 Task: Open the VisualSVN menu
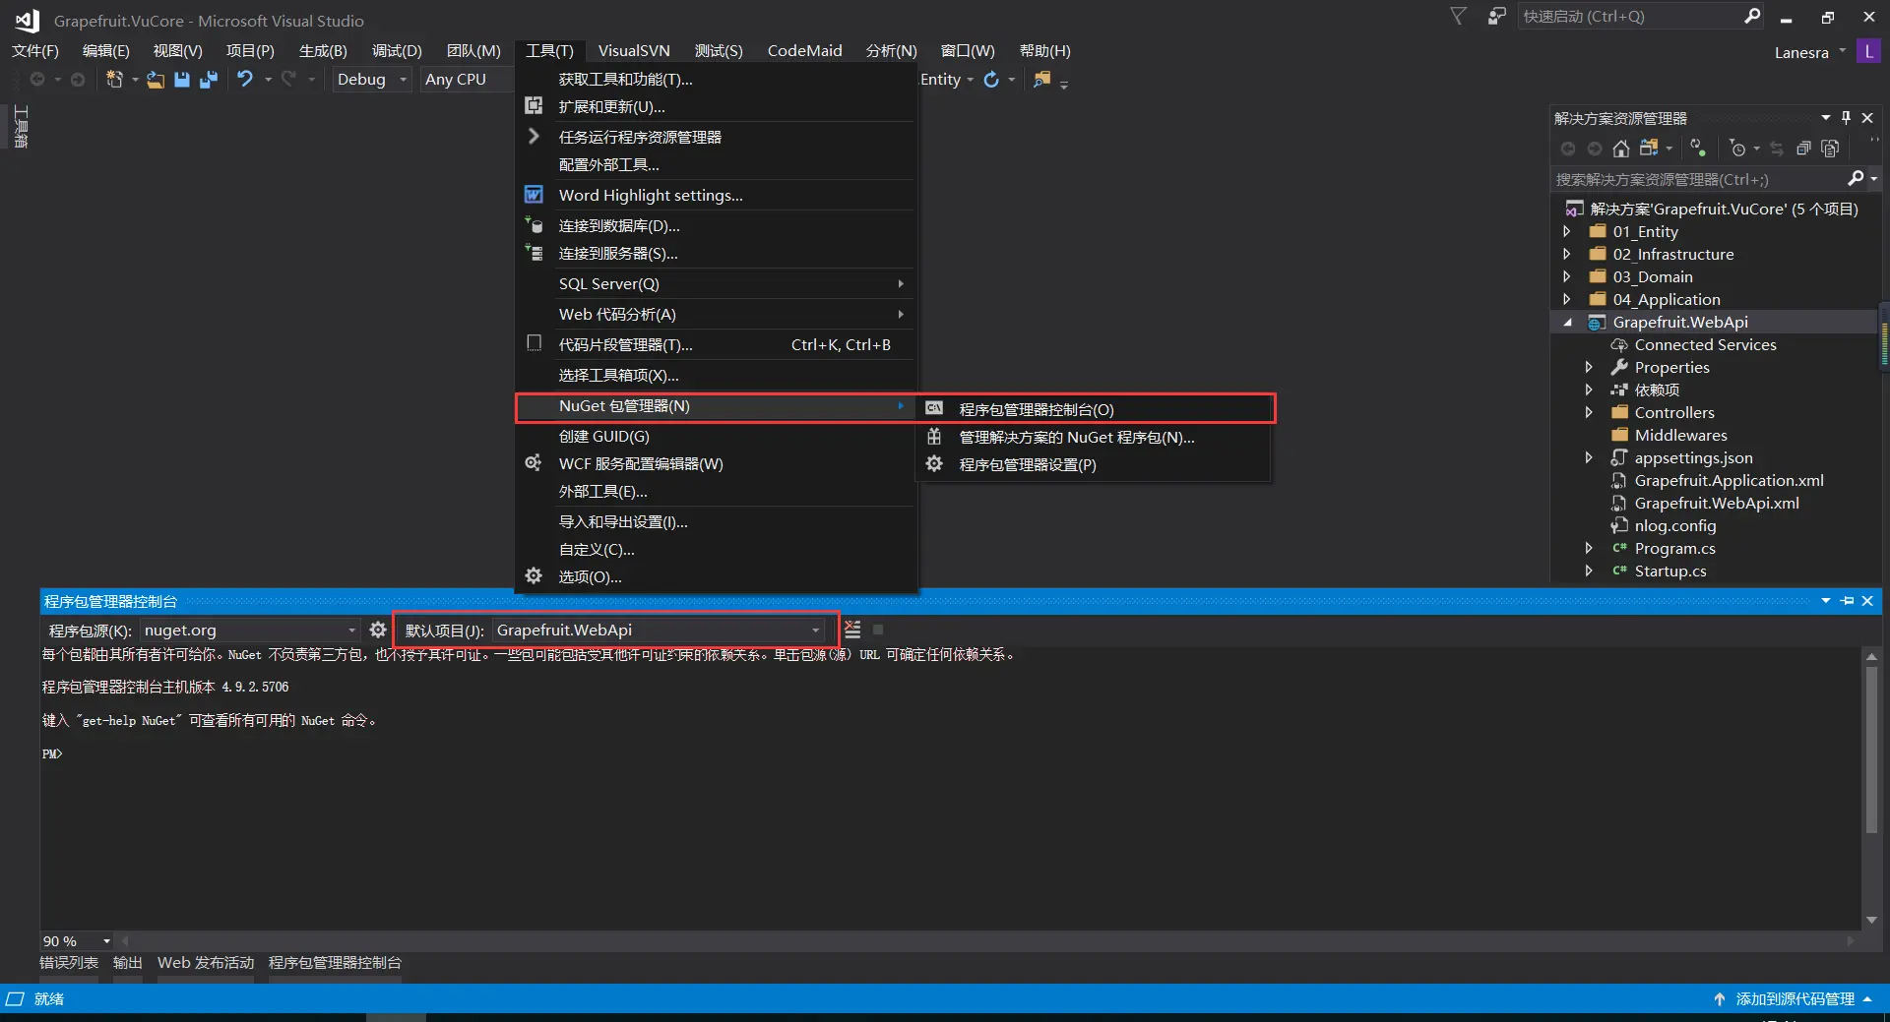click(x=634, y=51)
